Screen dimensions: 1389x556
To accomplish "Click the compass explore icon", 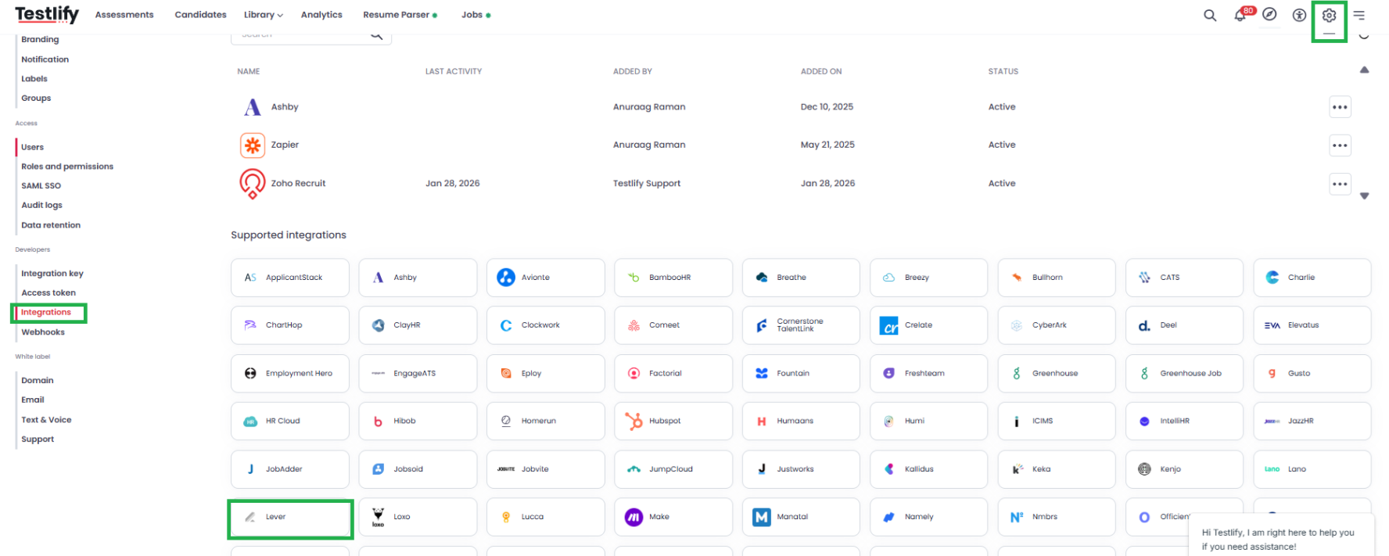I will [x=1270, y=14].
